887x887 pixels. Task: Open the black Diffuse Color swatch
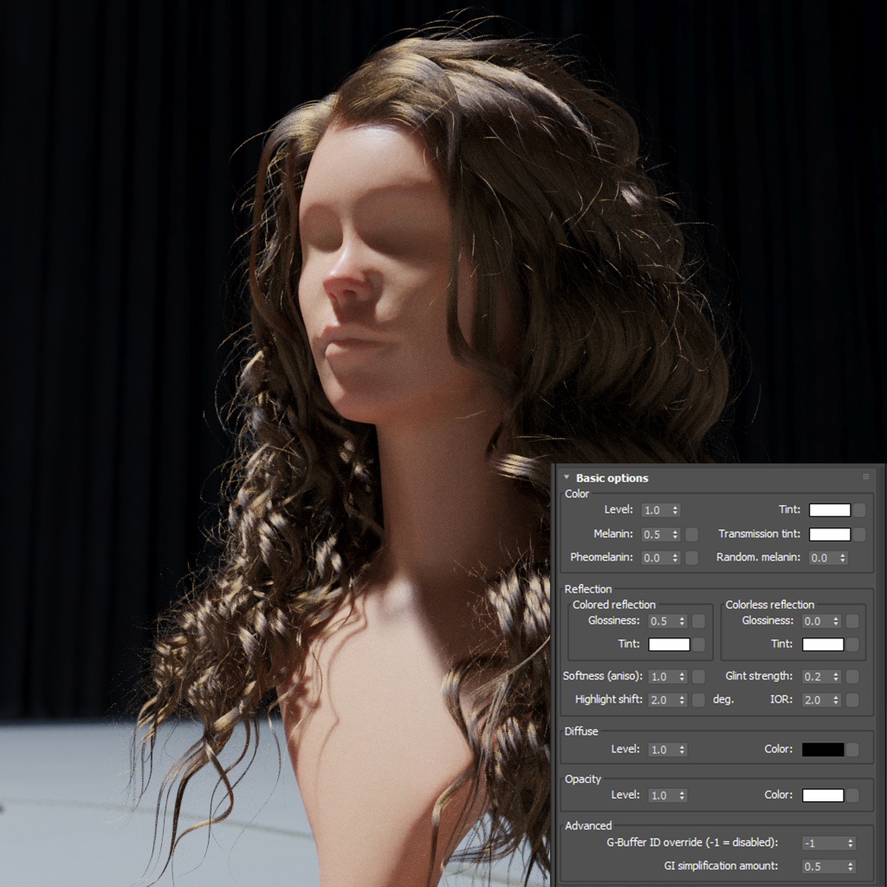(x=823, y=749)
